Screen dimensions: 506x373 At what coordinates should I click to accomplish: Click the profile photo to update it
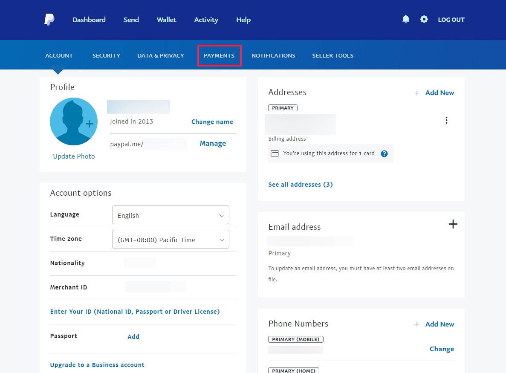74,121
